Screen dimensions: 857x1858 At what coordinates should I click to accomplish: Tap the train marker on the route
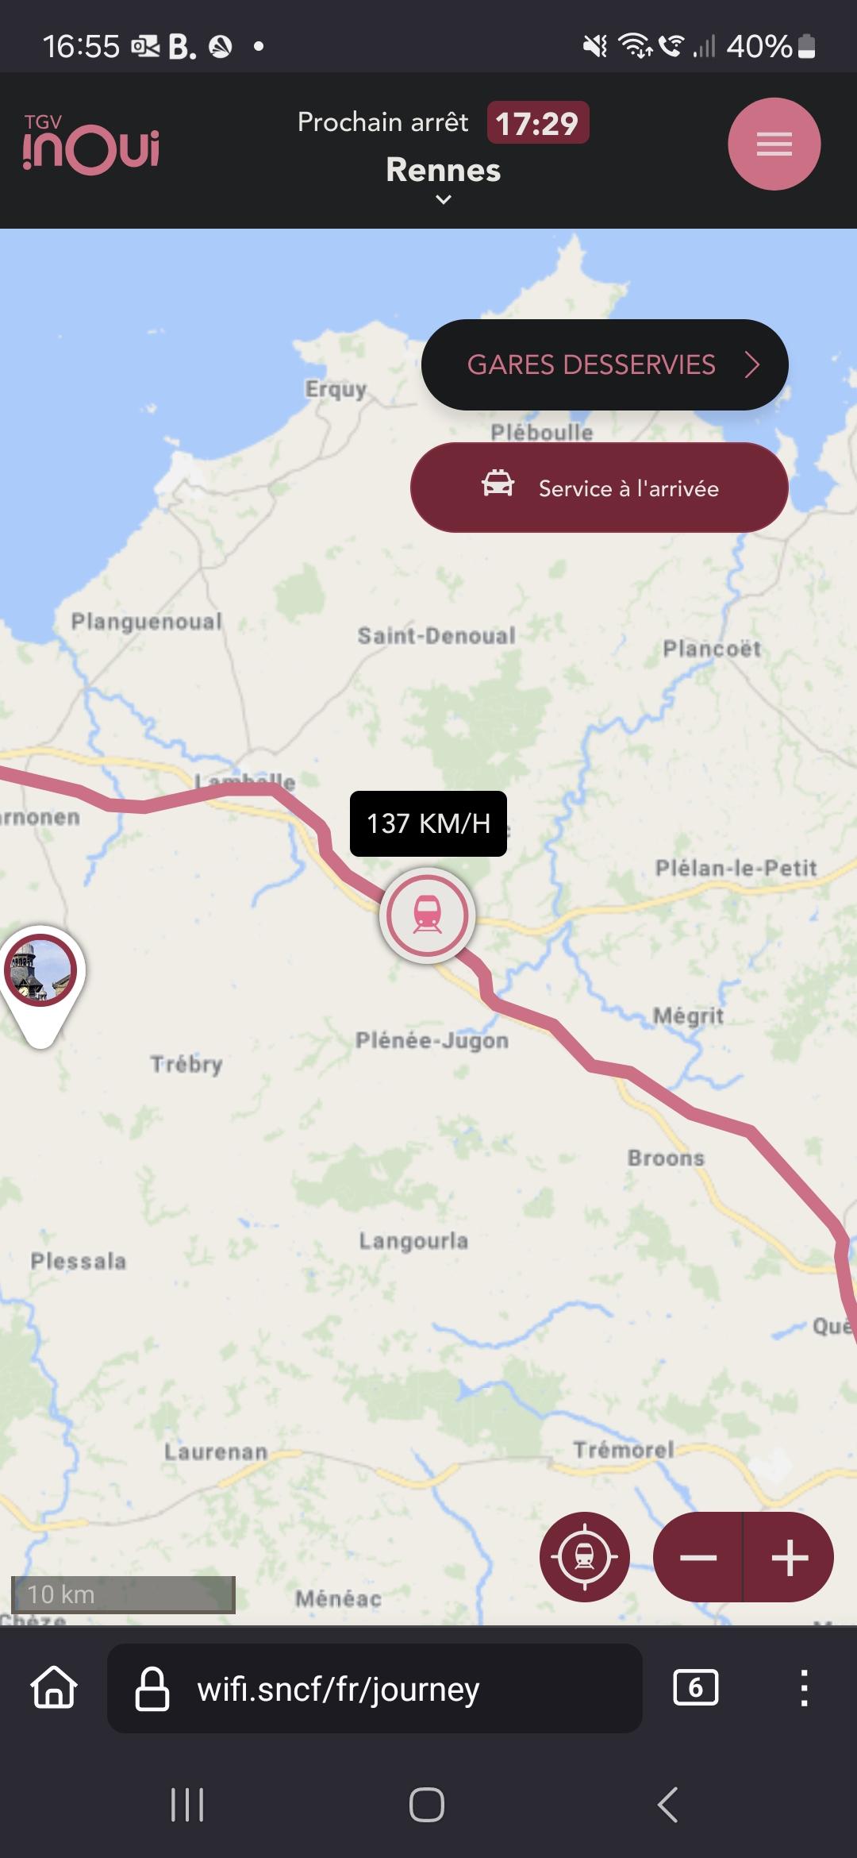[x=428, y=916]
